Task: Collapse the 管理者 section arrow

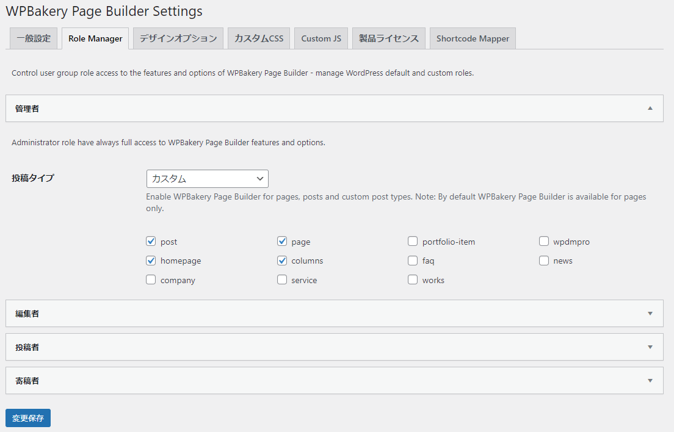Action: 650,108
